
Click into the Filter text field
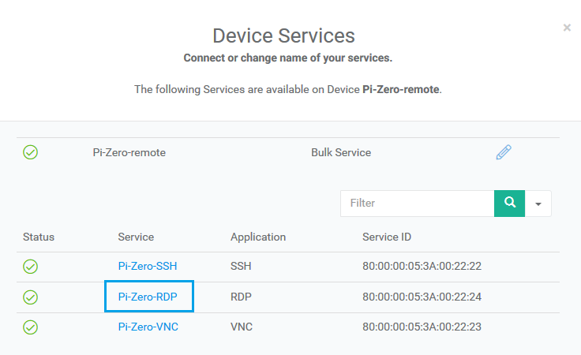pos(418,204)
